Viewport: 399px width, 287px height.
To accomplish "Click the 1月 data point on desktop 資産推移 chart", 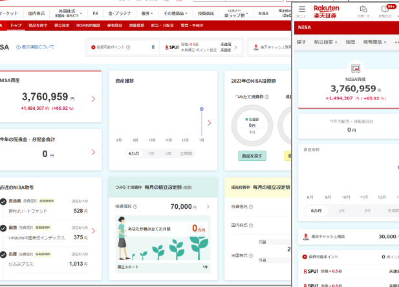I will [x=202, y=109].
